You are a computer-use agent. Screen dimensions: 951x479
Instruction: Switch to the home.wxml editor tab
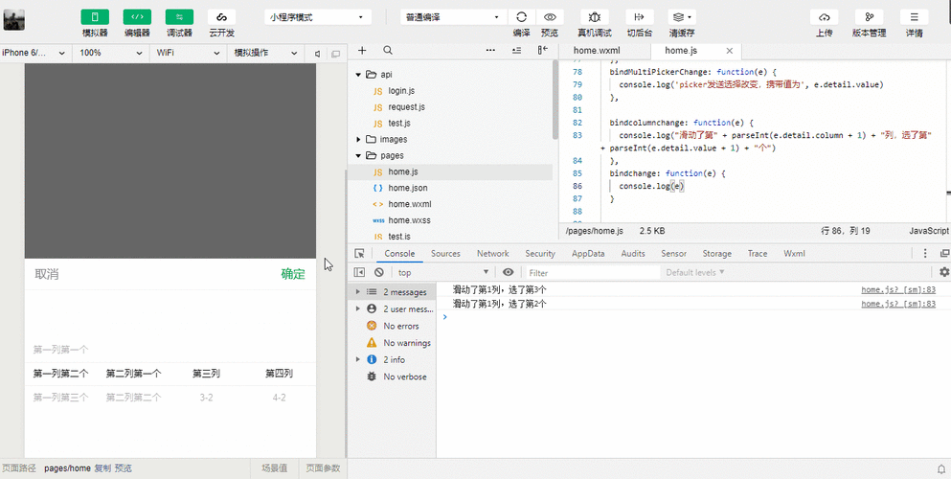tap(598, 51)
